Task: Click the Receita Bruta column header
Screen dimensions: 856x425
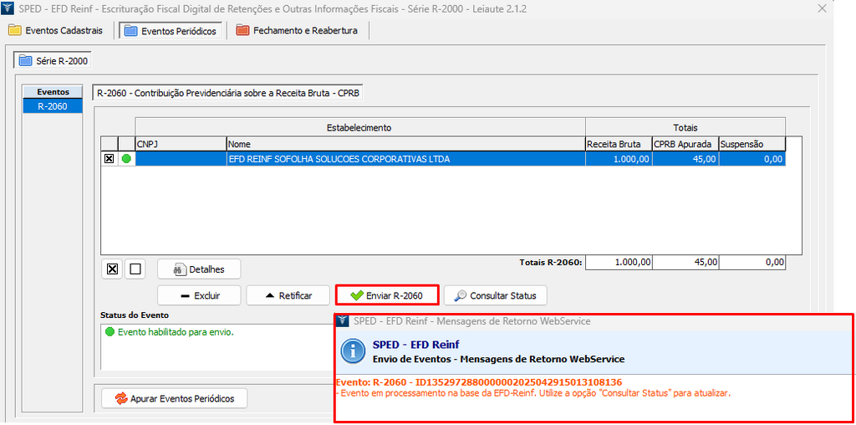Action: pos(618,144)
